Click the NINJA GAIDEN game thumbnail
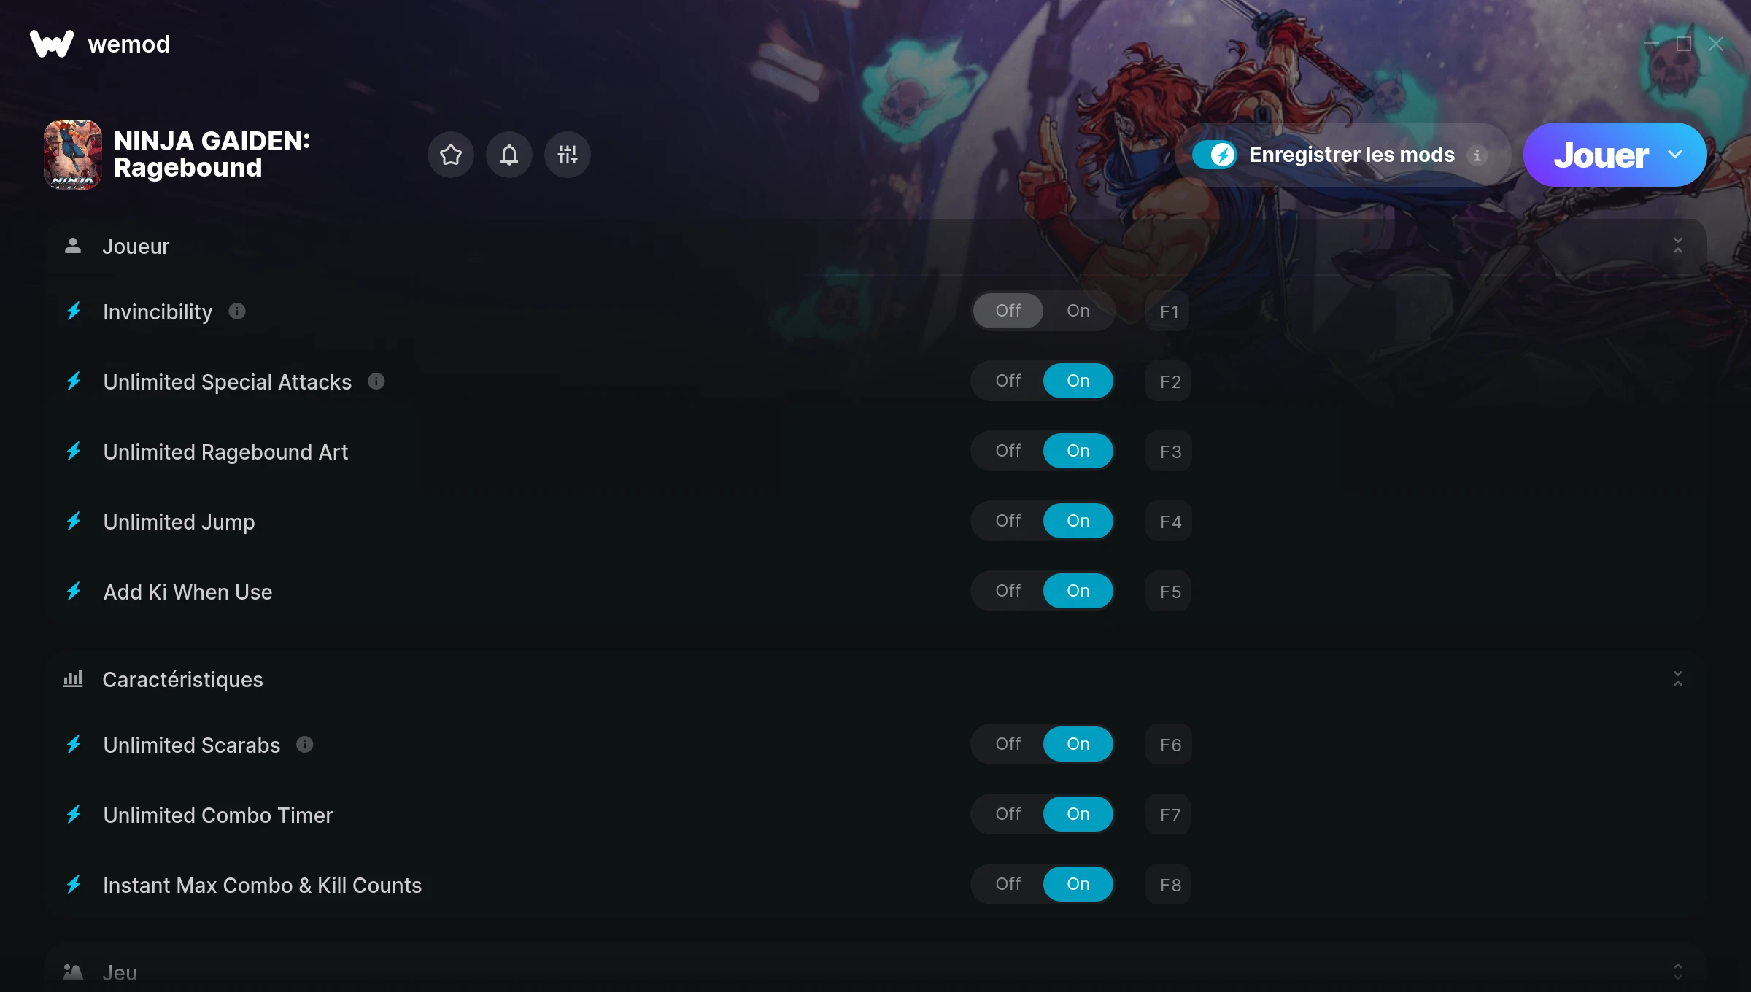 (73, 155)
